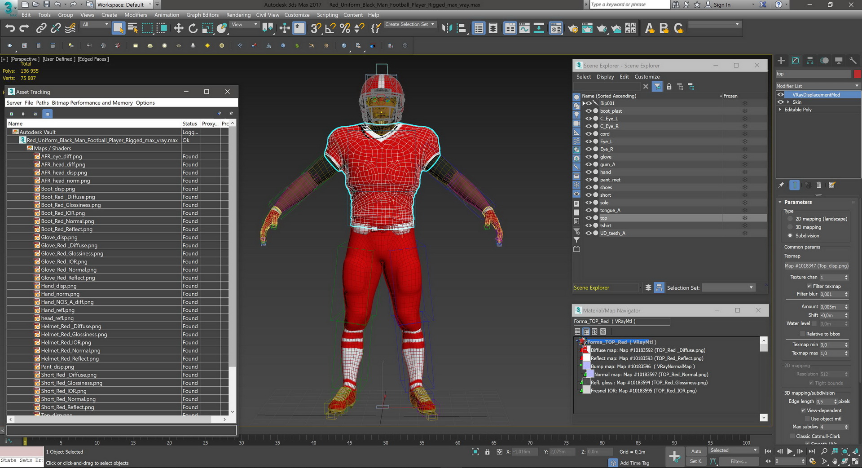Choose the Select Object tool
The width and height of the screenshot is (862, 468).
pos(118,28)
